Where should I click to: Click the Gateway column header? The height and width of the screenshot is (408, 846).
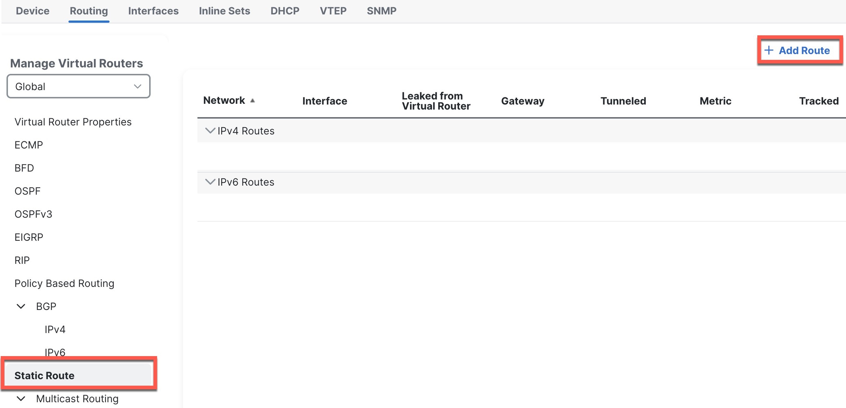(x=522, y=101)
